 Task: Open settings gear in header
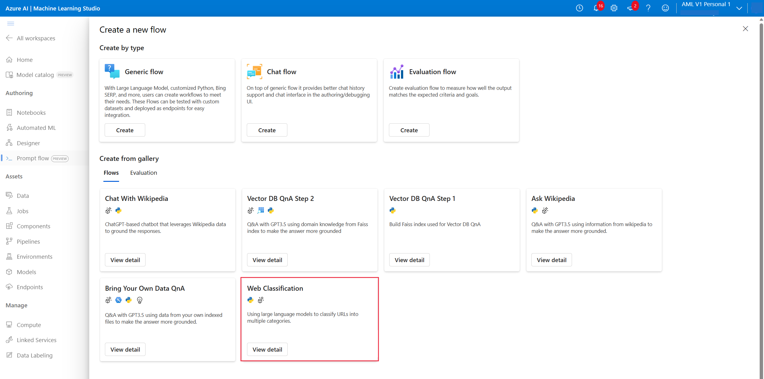pyautogui.click(x=614, y=8)
